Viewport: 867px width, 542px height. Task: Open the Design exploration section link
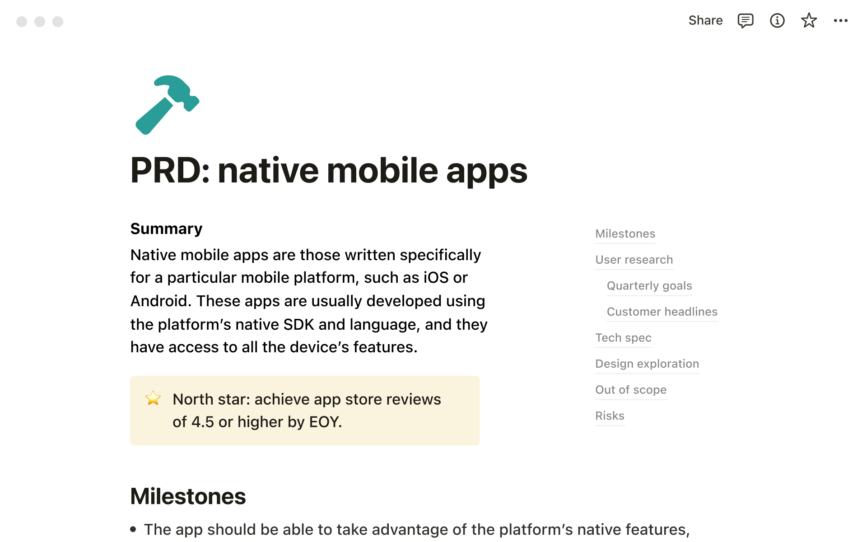click(647, 364)
